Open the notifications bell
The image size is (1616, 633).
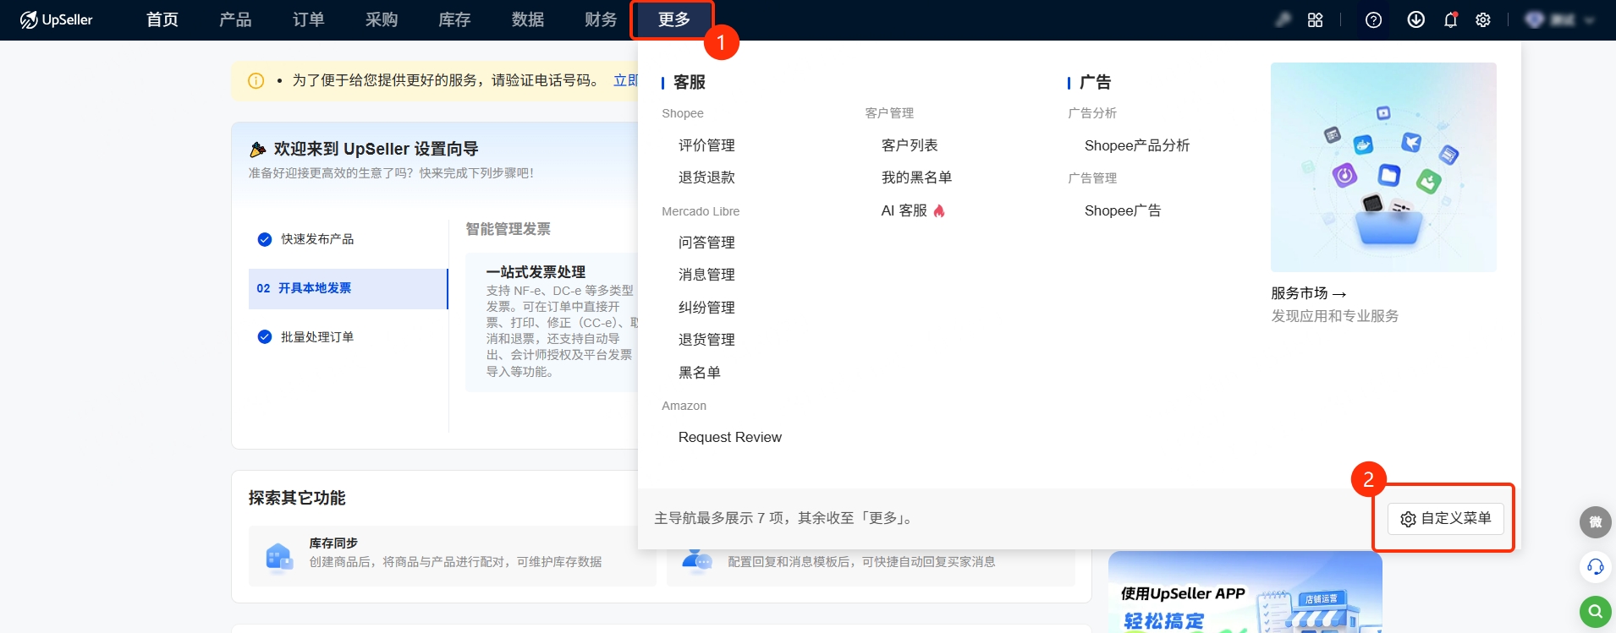1450,19
